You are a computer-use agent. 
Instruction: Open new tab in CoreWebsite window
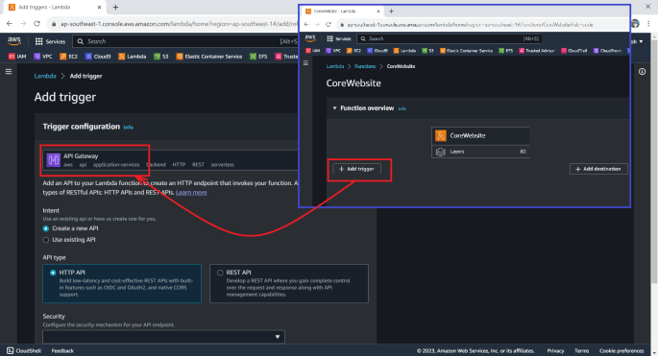[x=391, y=12]
